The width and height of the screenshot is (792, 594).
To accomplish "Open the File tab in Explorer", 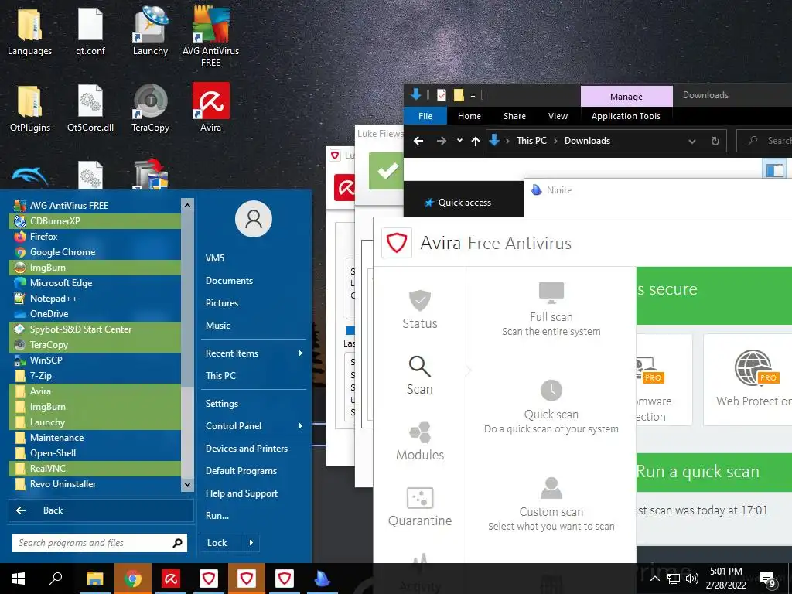I will click(x=425, y=116).
